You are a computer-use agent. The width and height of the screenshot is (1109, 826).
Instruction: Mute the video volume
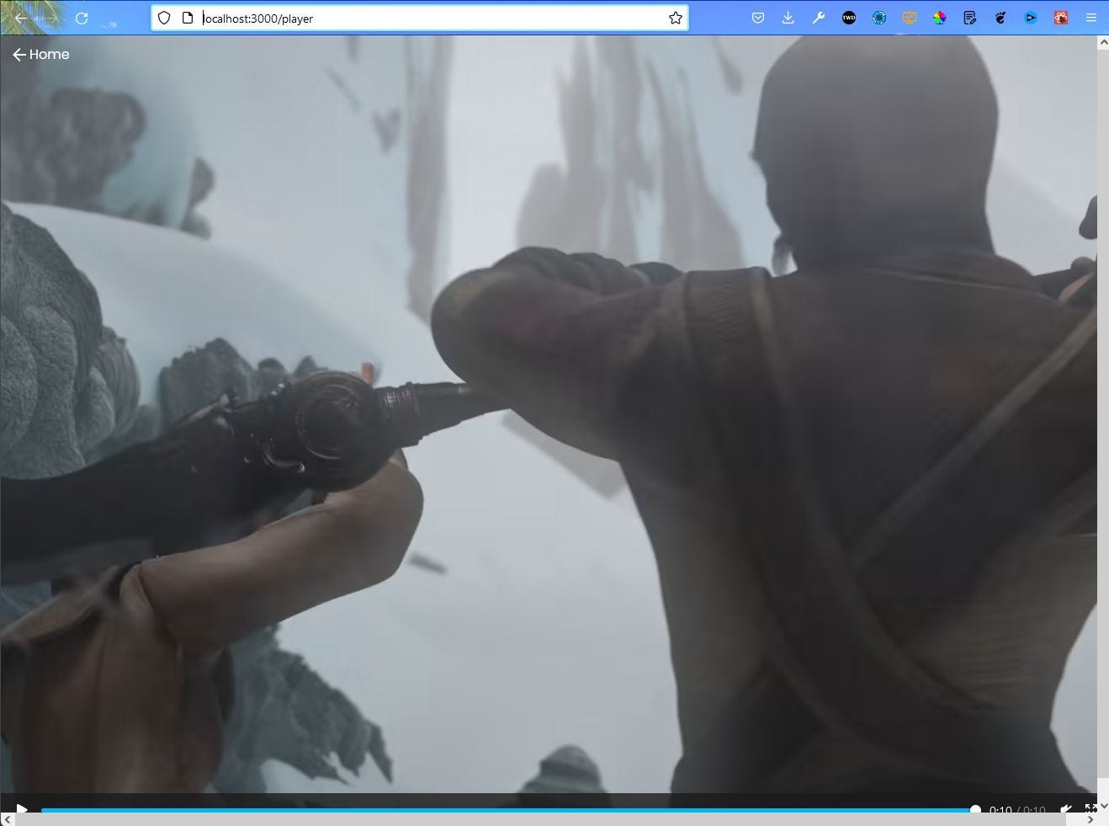click(x=1066, y=809)
